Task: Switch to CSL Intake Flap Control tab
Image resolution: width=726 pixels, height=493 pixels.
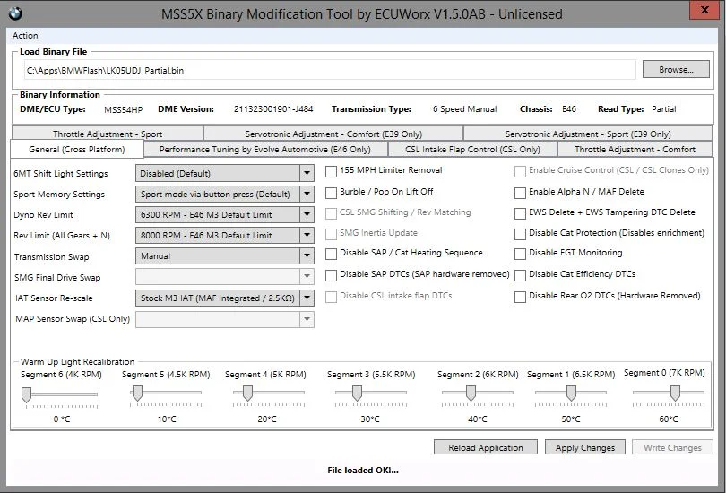Action: tap(472, 150)
